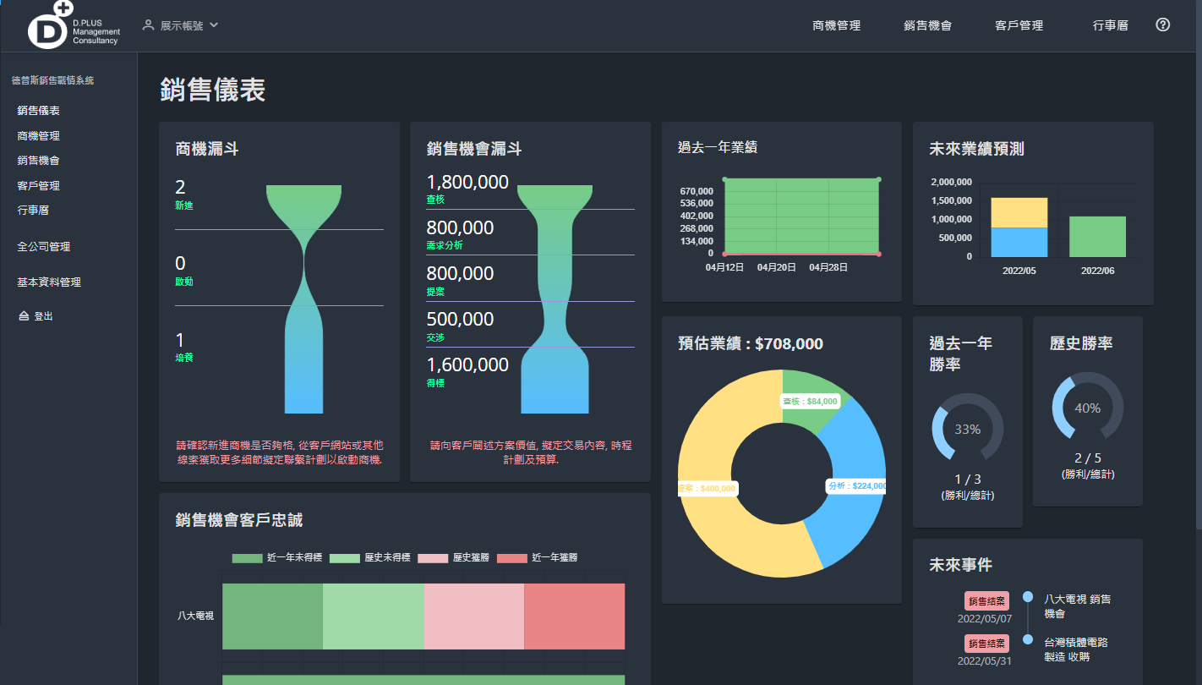Screen dimensions: 1202x685
Task: Click the user account icon beside 展示帳號
Action: pos(148,25)
